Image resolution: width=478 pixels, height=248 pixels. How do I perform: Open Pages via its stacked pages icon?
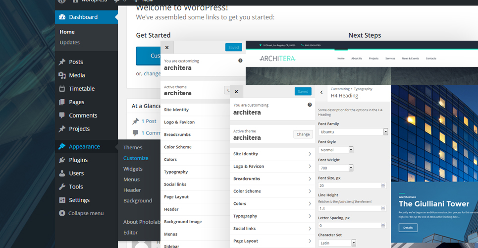pyautogui.click(x=62, y=102)
